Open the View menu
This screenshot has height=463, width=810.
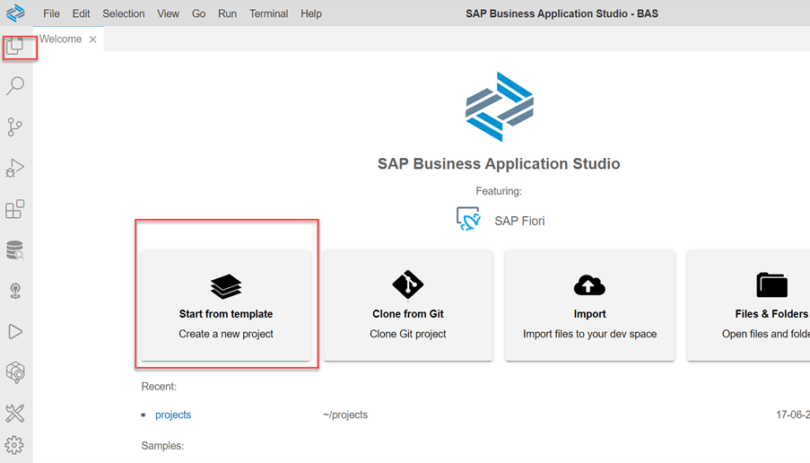point(169,13)
